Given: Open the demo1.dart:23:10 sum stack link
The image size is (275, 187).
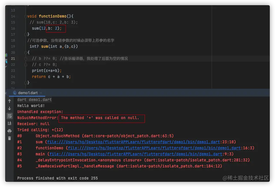Looking at the screenshot, I should (x=133, y=142).
